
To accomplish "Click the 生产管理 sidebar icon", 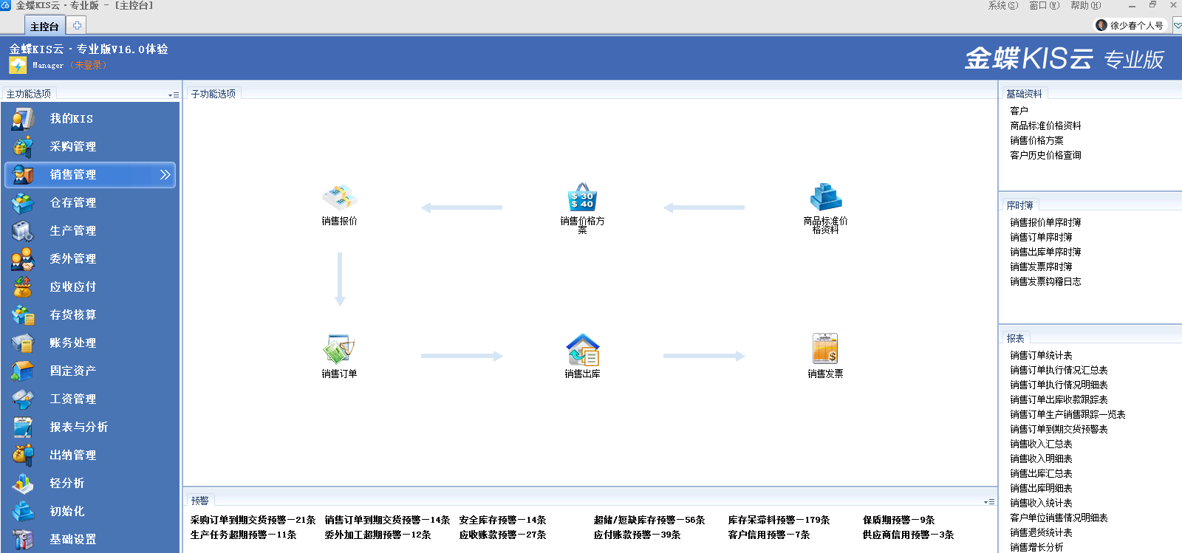I will (23, 230).
